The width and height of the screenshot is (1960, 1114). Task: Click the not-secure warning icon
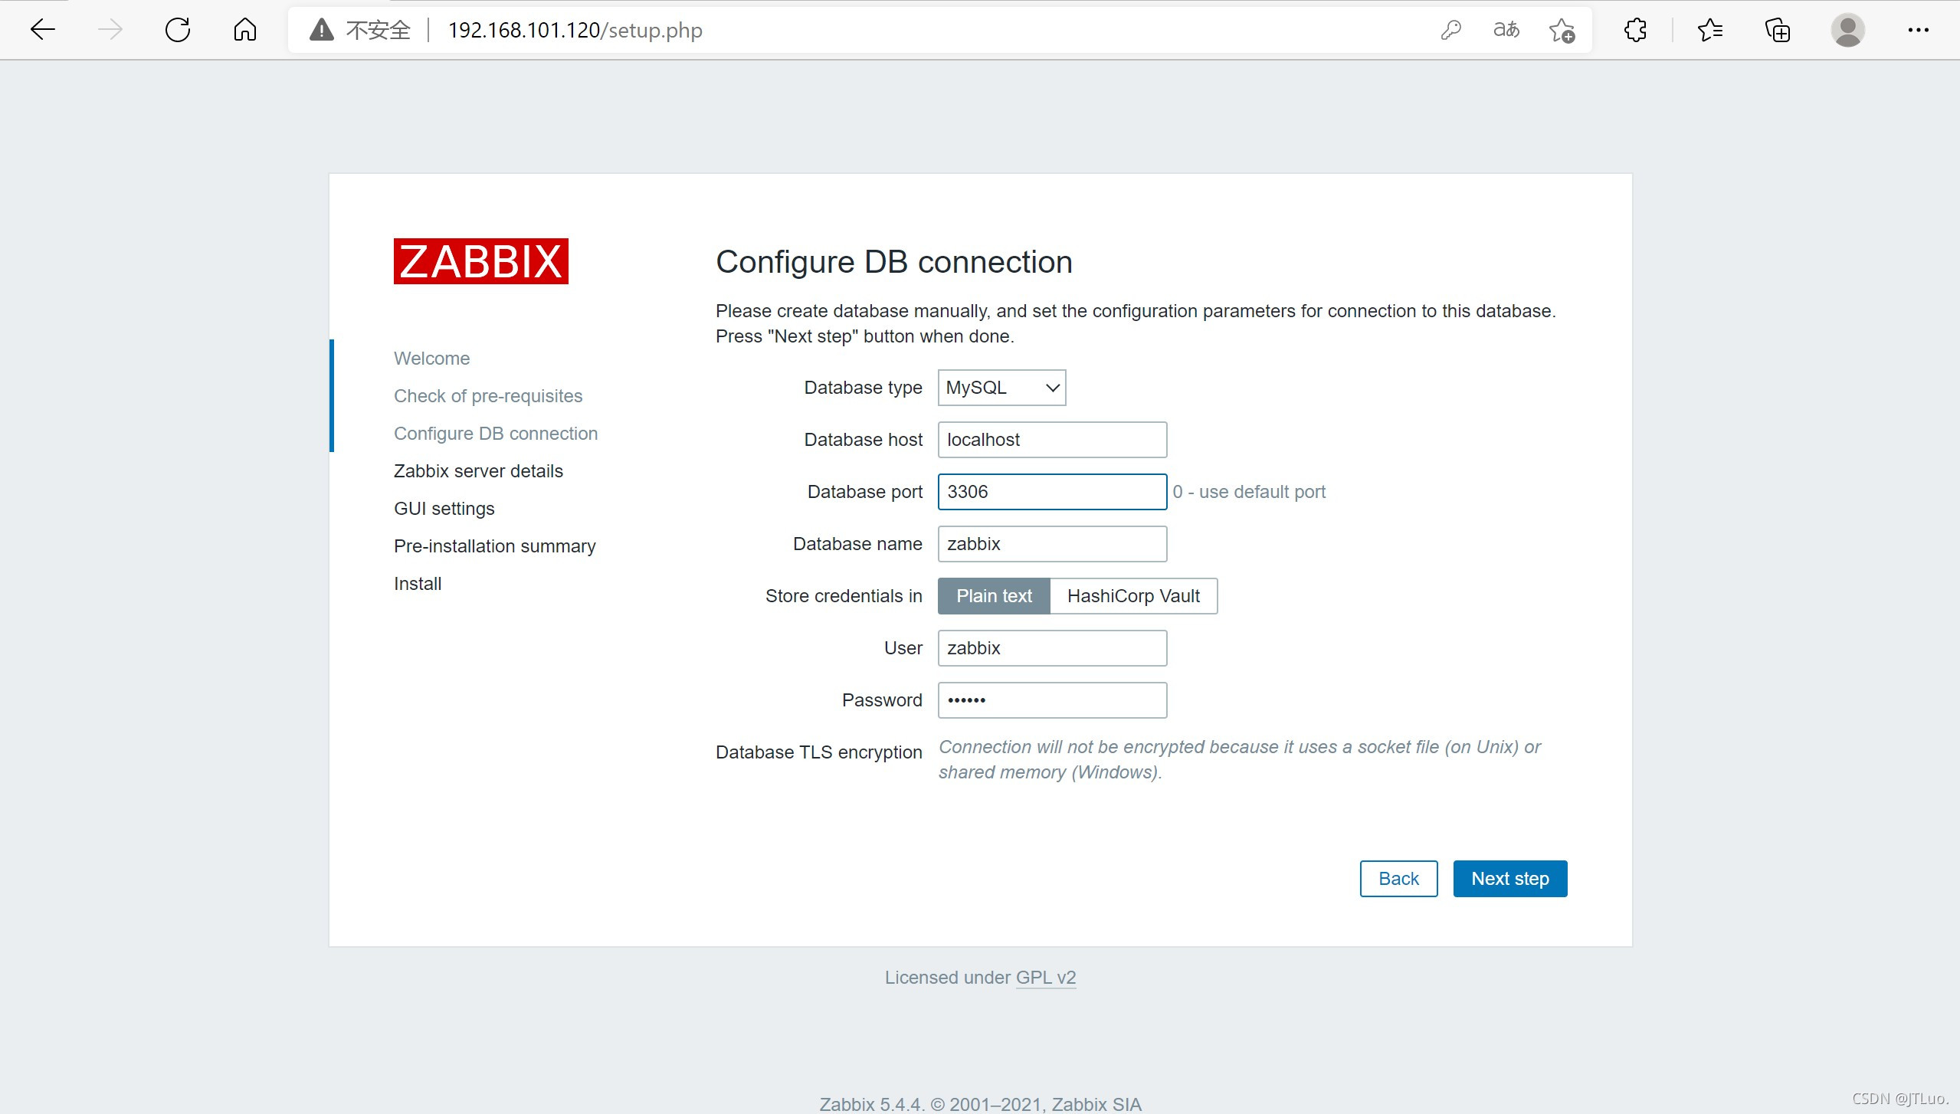click(x=322, y=30)
